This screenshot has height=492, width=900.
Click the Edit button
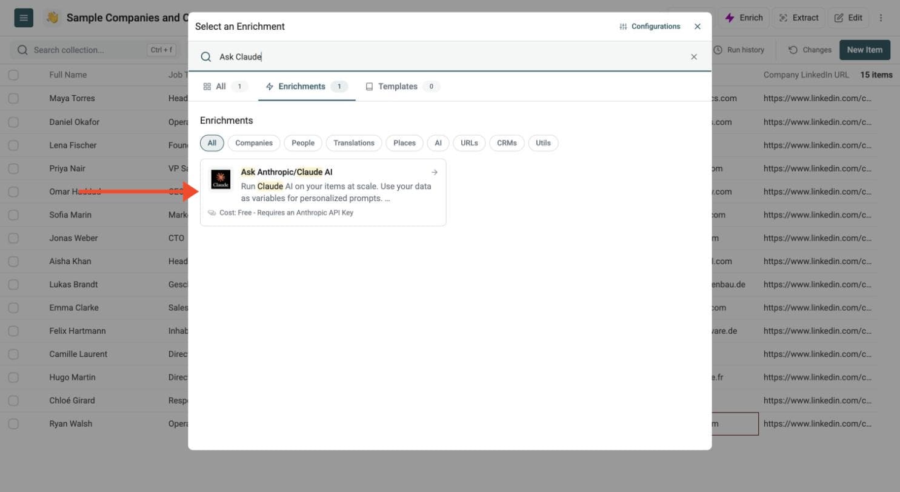(848, 18)
